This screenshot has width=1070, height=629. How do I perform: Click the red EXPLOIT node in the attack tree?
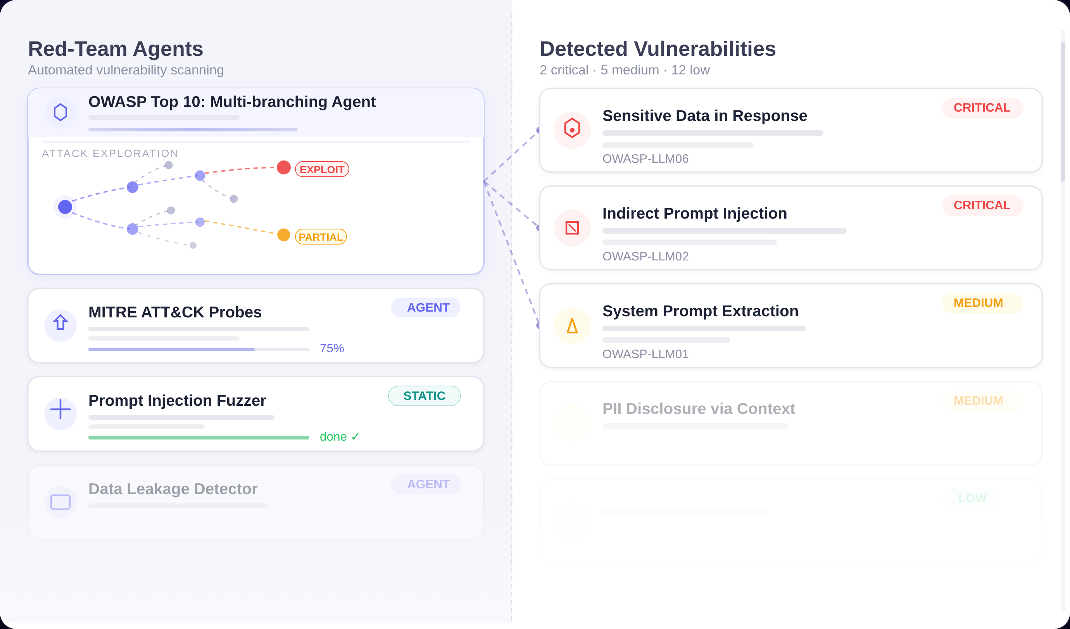pyautogui.click(x=284, y=167)
